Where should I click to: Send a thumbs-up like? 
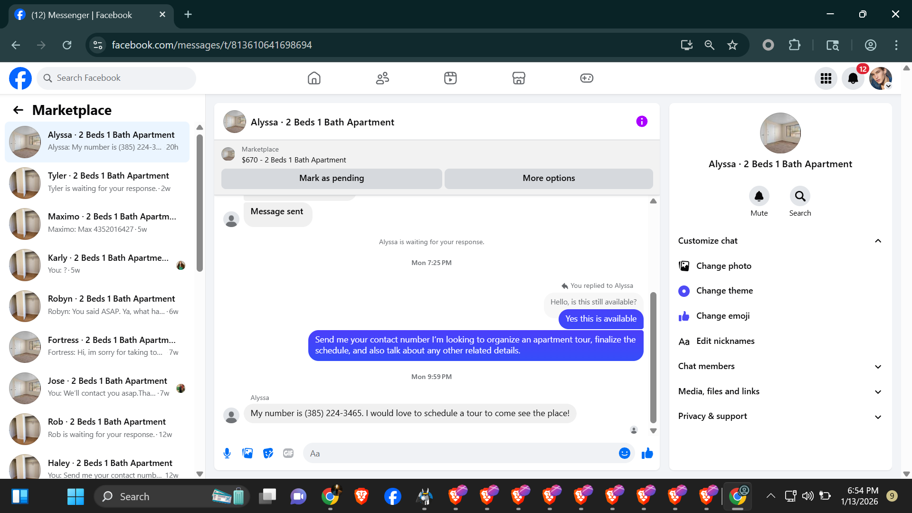click(647, 453)
